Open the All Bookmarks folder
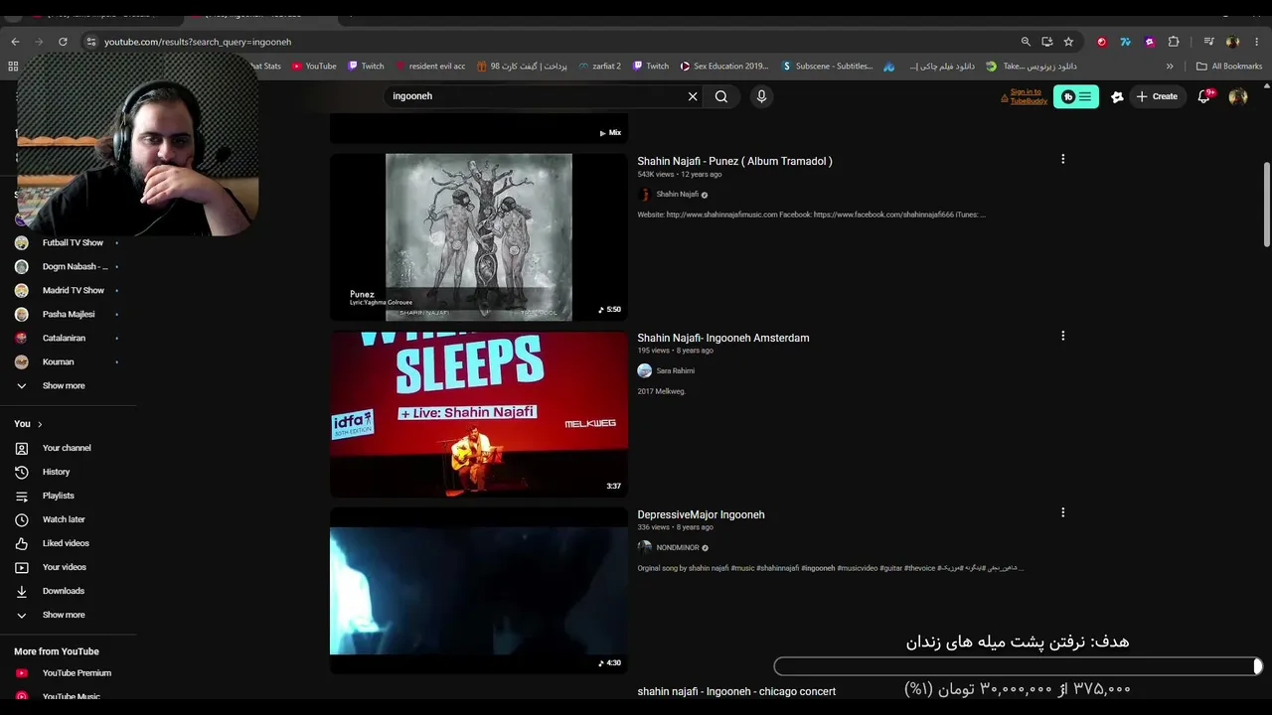 pyautogui.click(x=1229, y=67)
